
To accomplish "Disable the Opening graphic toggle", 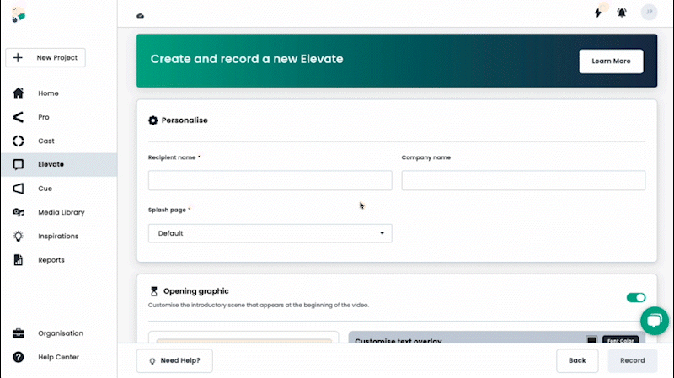I will click(x=635, y=297).
